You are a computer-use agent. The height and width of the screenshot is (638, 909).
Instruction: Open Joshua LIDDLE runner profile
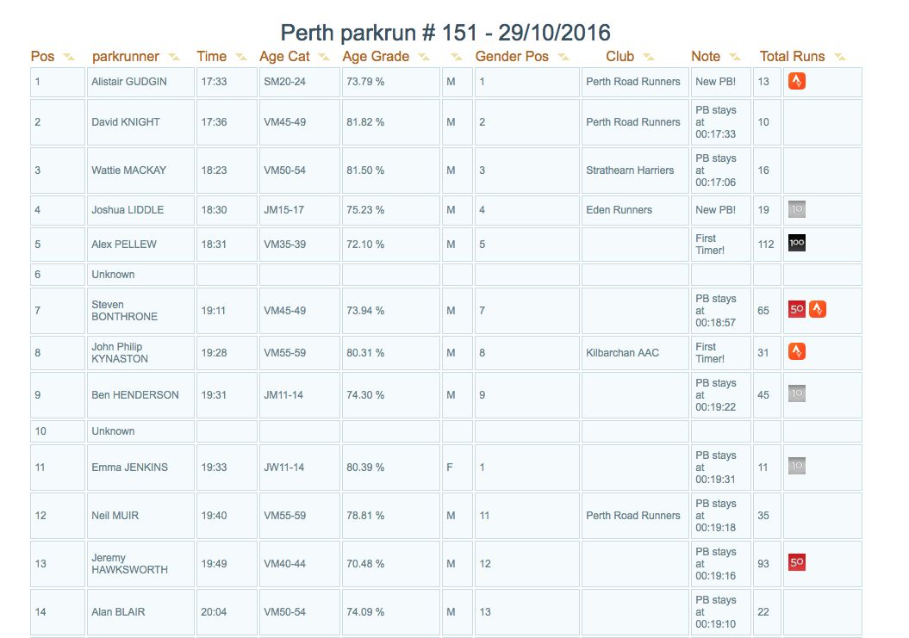point(128,210)
